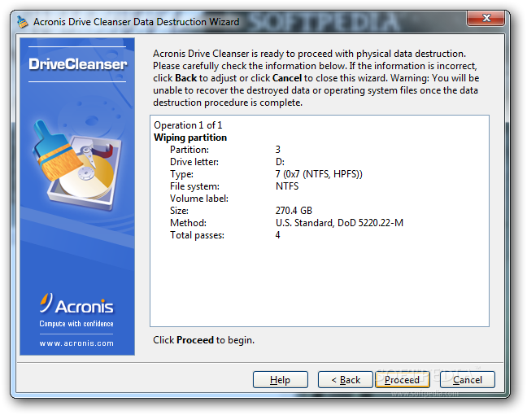Click the Drive Cleanser title bar brush icon

22,22
